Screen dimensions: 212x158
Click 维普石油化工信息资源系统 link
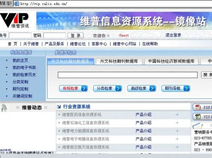(86, 123)
